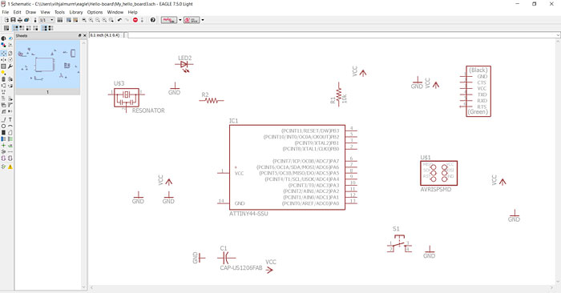Open the Errors warning-triangle tool
561x293 pixels.
click(x=10, y=167)
